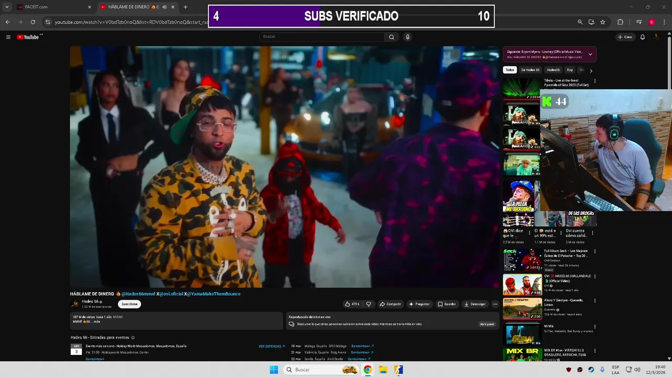Click @YamaMakeThemBounce link in title

point(214,294)
